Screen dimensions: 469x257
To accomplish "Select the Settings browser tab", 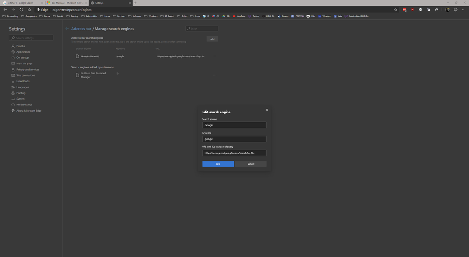I will pos(110,3).
